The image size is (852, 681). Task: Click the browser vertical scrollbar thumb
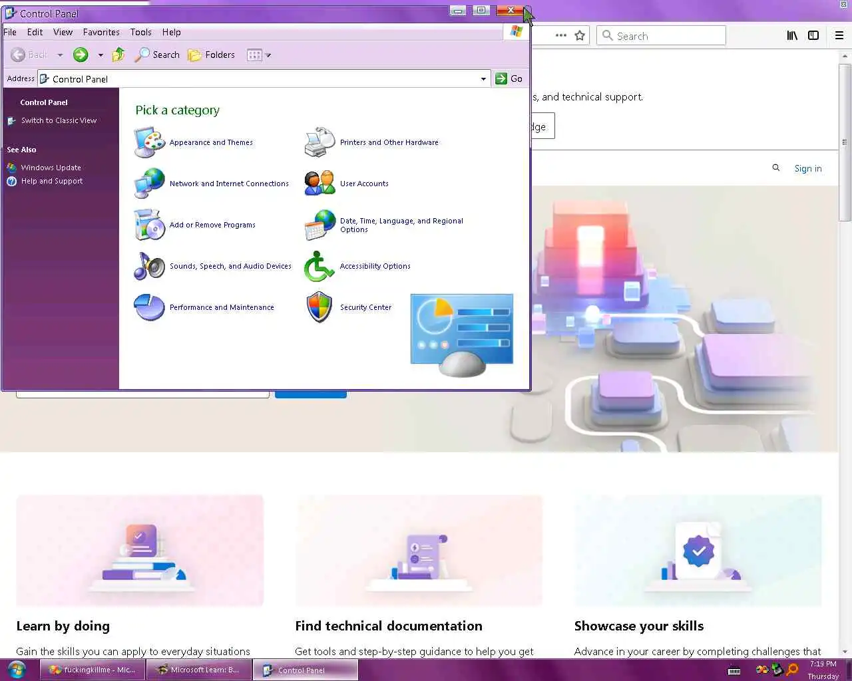(x=845, y=142)
